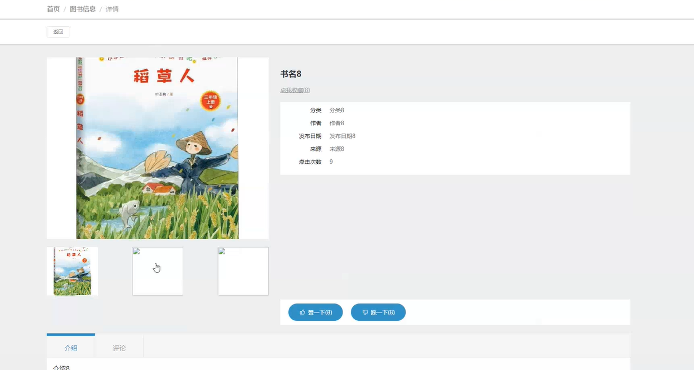This screenshot has height=370, width=694.
Task: Click the 介绍8 description text
Action: (61, 367)
